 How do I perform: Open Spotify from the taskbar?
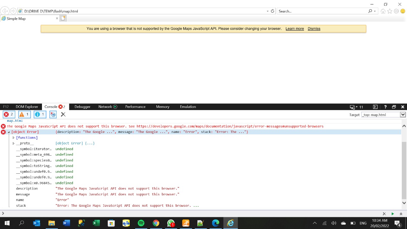click(x=141, y=223)
